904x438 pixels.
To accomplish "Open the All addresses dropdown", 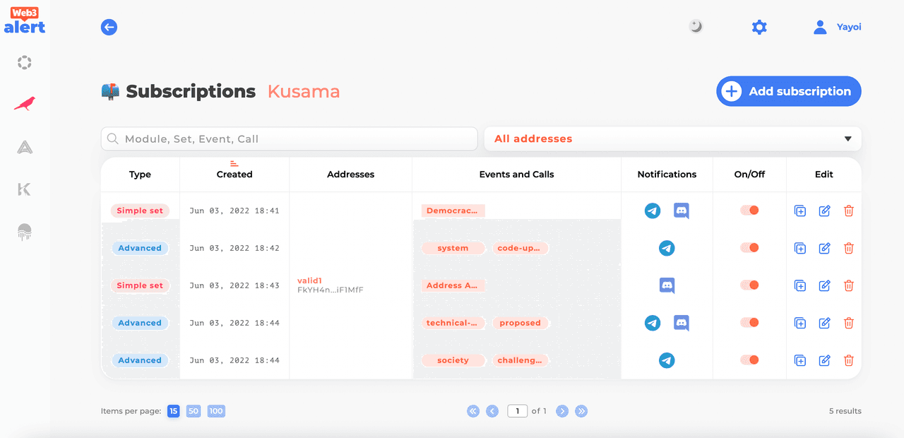I will tap(672, 139).
